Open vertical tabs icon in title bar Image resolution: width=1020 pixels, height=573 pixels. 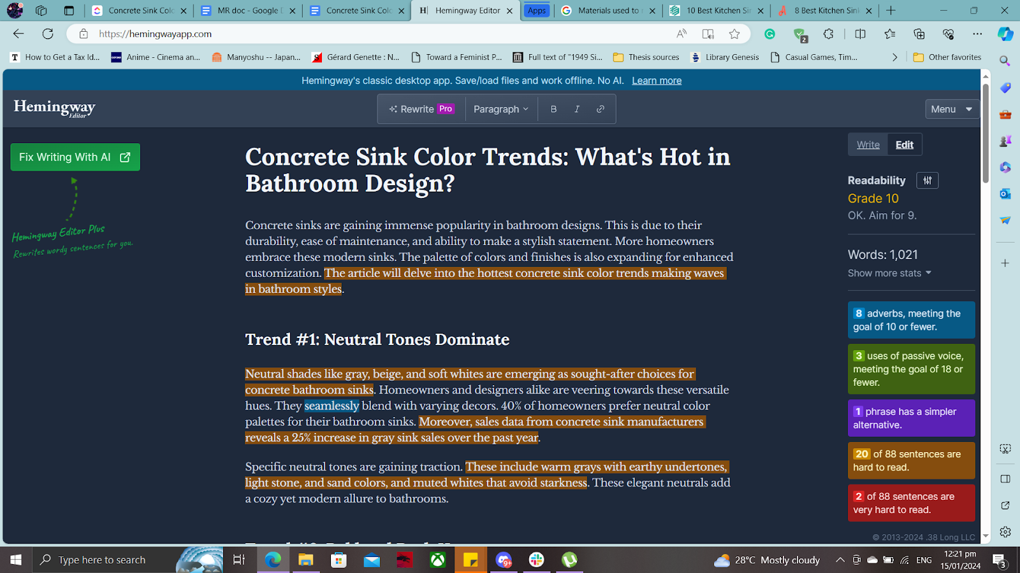coord(69,10)
